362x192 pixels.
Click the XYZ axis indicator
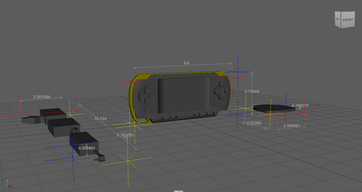9,184
